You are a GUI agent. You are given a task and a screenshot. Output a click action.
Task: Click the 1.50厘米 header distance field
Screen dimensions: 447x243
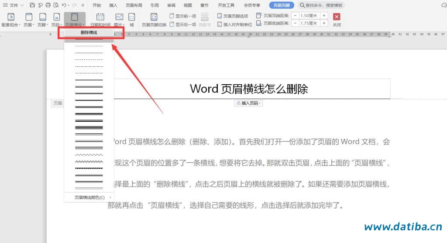click(309, 16)
